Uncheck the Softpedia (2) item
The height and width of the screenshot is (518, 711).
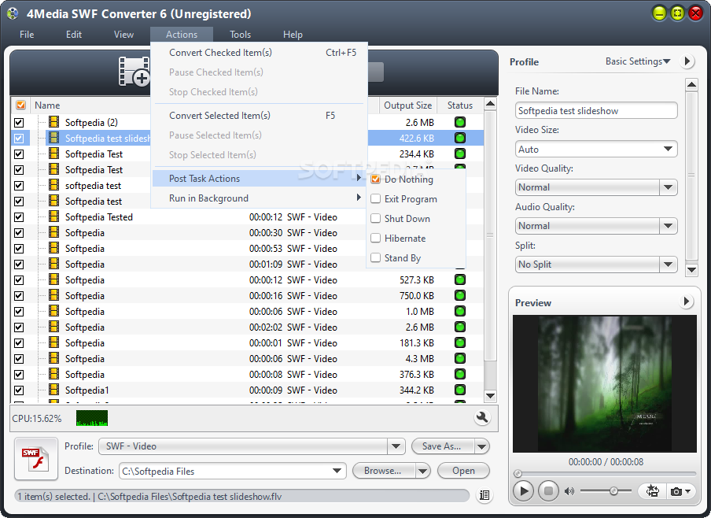(x=19, y=123)
